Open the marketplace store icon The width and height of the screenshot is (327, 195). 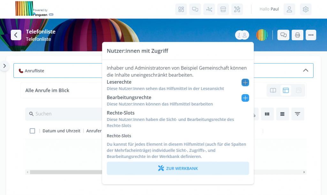coord(223,9)
